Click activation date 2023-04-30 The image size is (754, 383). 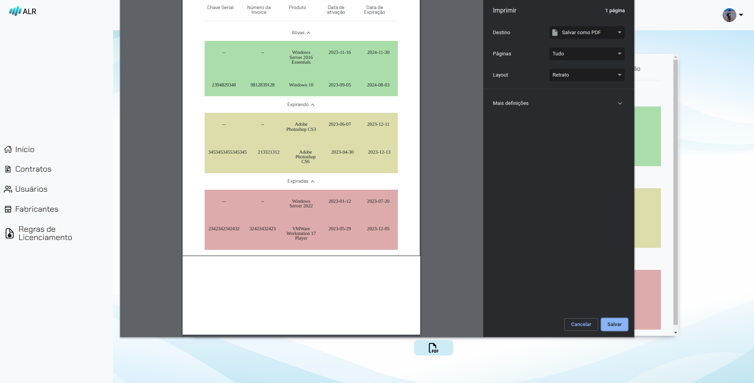(342, 152)
